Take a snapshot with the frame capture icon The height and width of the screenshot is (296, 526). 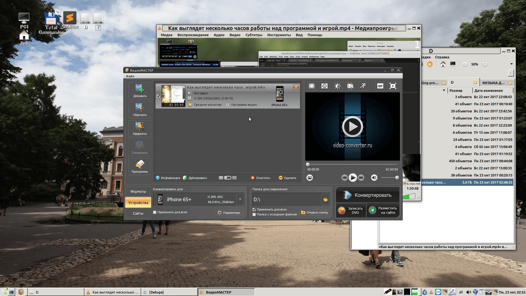310,178
